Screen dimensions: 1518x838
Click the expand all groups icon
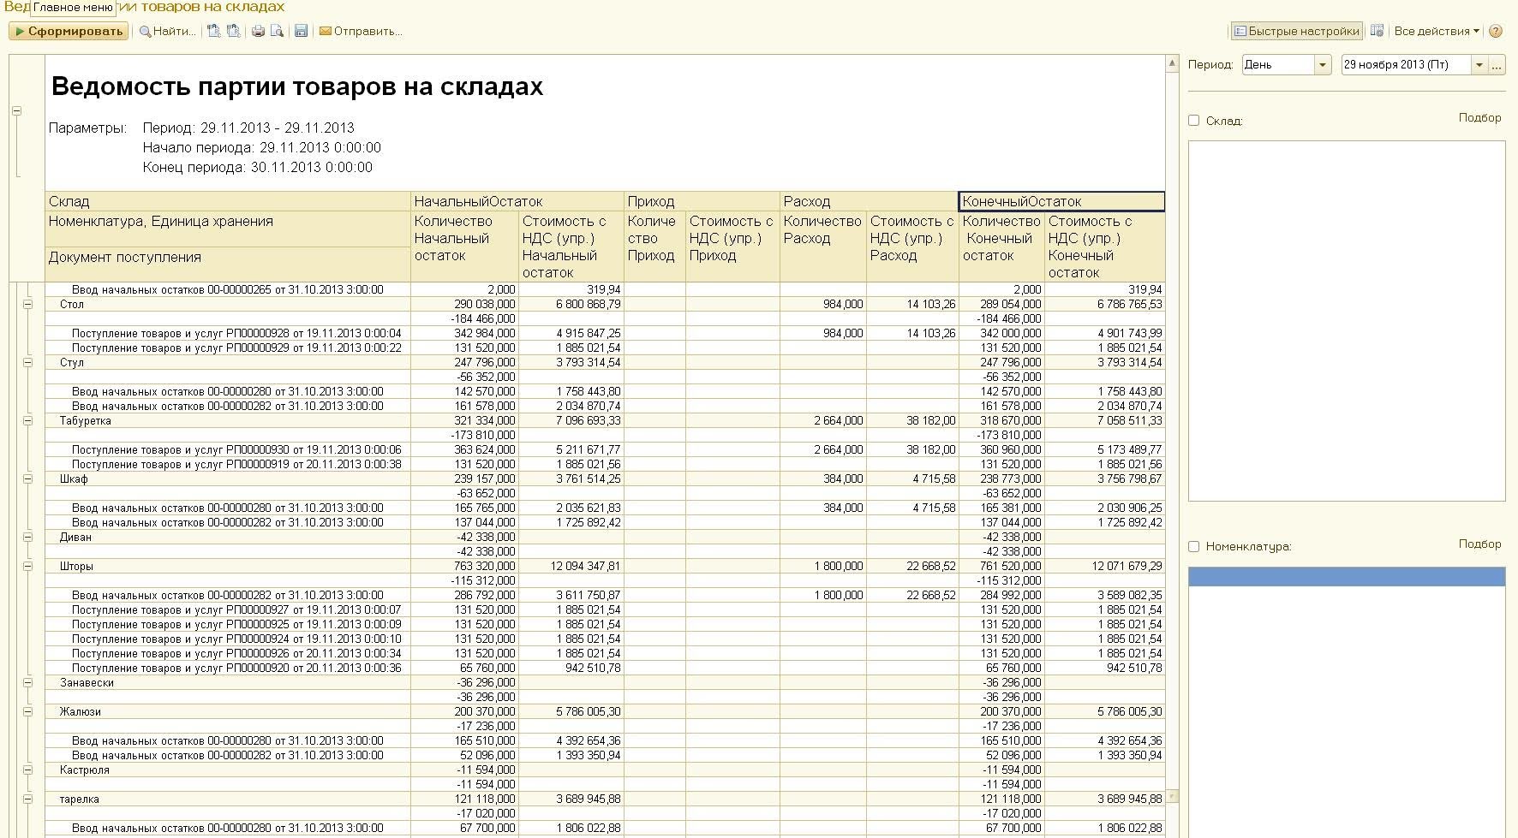point(214,32)
